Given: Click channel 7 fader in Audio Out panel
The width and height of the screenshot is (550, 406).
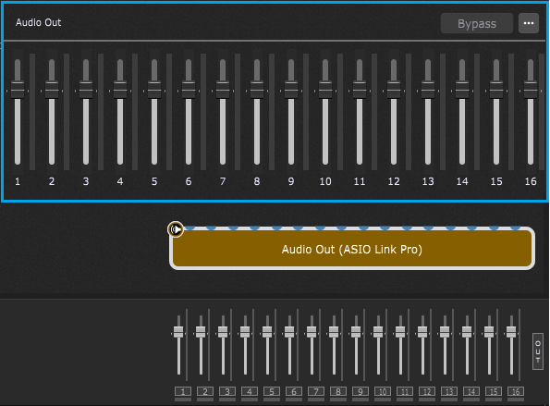Looking at the screenshot, I should (x=223, y=90).
